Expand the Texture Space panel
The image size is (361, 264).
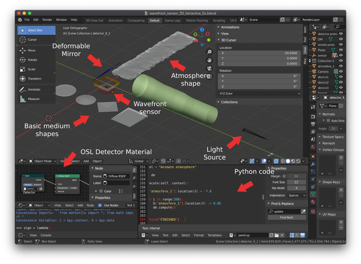(x=331, y=137)
